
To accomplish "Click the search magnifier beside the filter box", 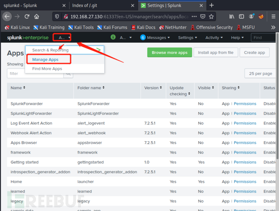I will coord(68,73).
